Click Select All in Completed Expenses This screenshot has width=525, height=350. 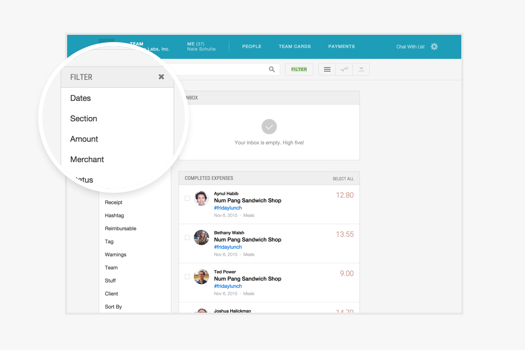pos(343,179)
